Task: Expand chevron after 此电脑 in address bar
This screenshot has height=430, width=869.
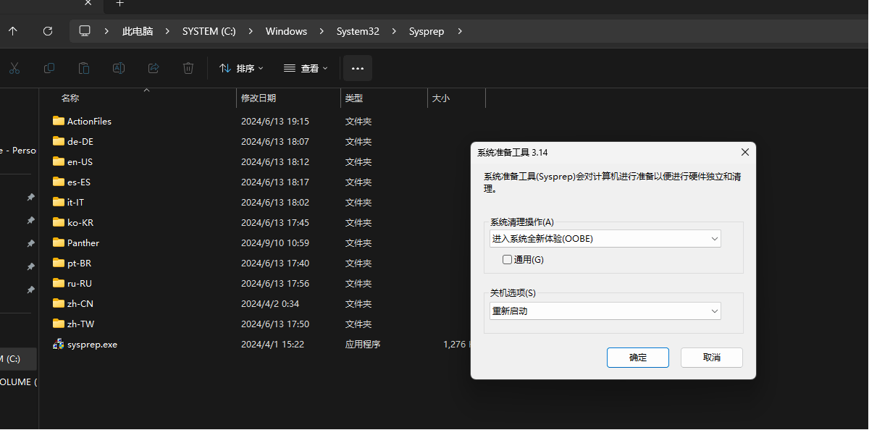Action: click(169, 31)
